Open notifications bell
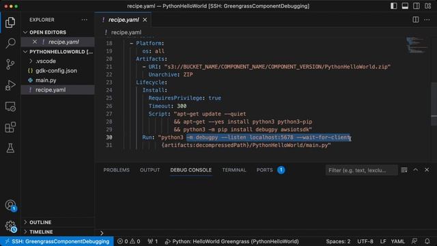437x246 pixels. (427, 241)
